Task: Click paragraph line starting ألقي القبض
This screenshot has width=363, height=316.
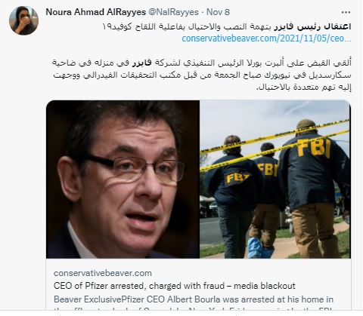Action: coord(201,63)
